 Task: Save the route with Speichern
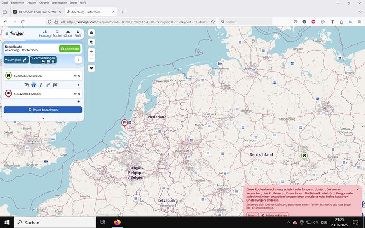click(x=70, y=49)
